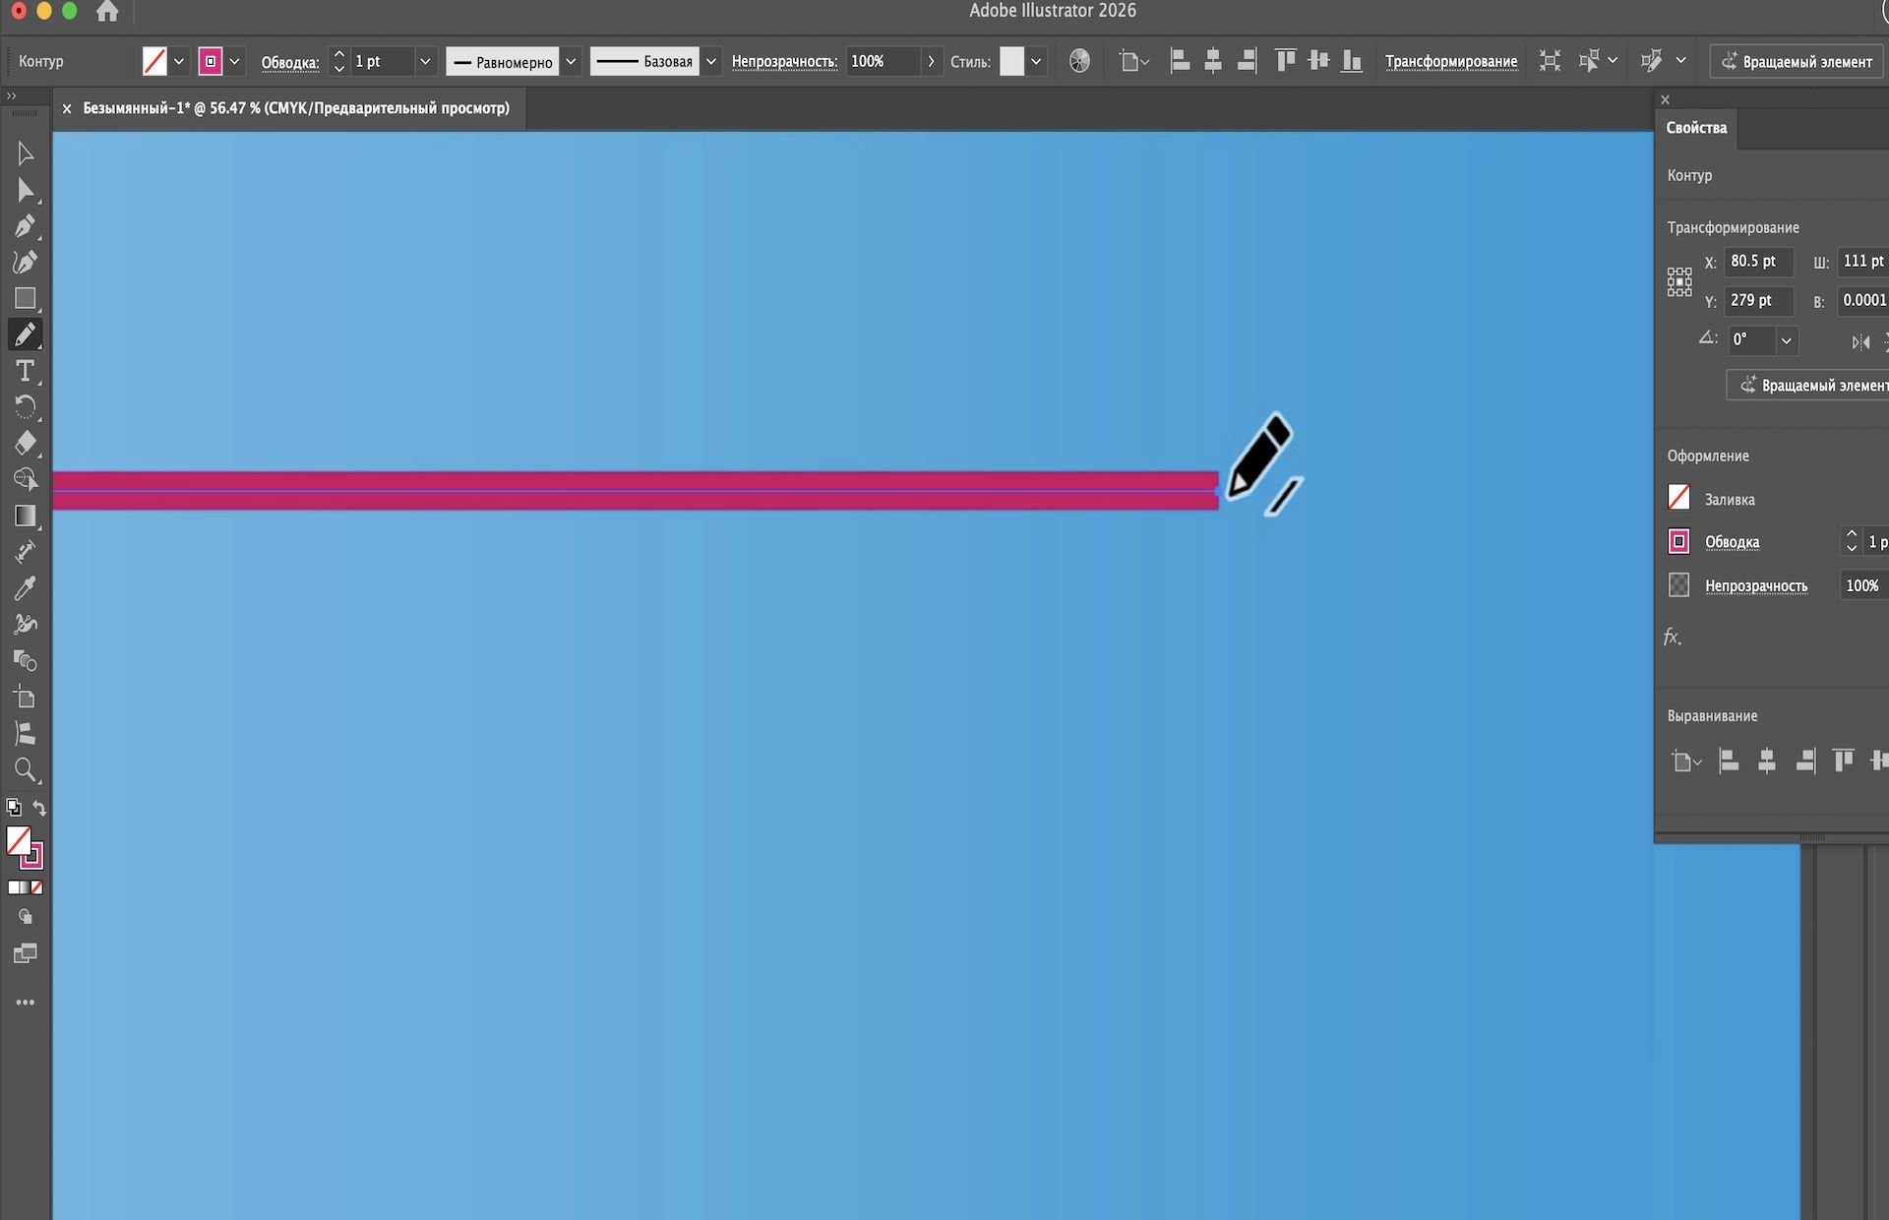Select the Eyedropper tool
Screen dimensions: 1889x1220
pyautogui.click(x=26, y=588)
